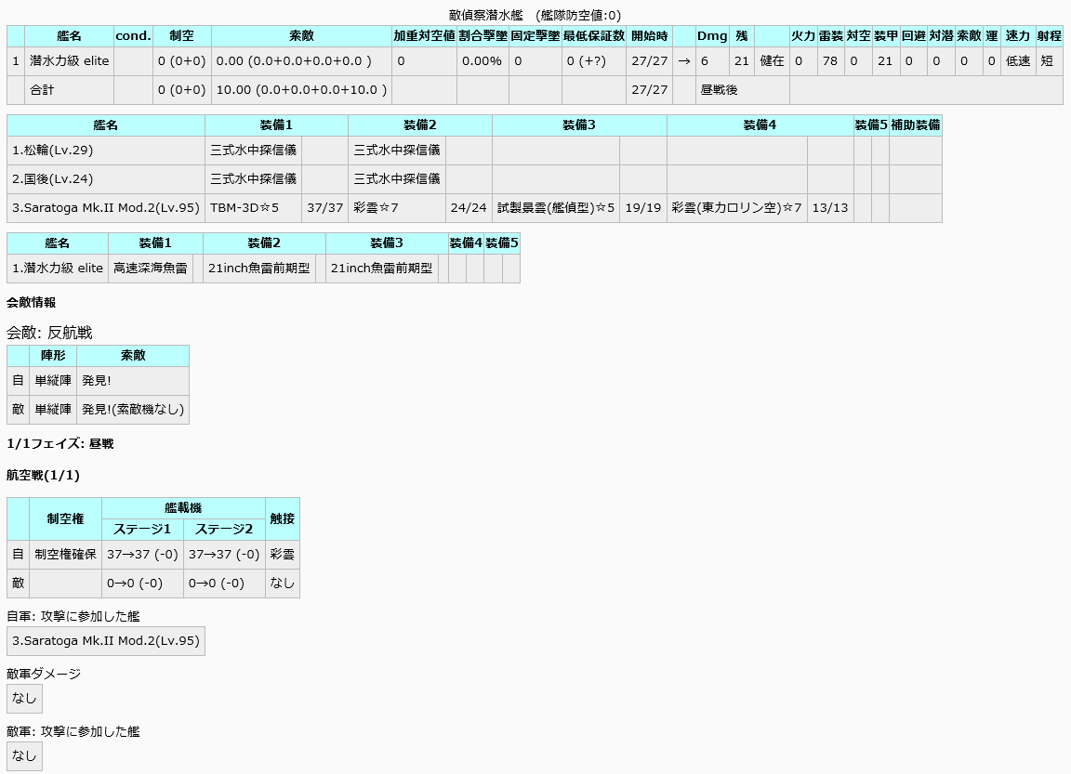This screenshot has height=774, width=1071.
Task: Select the 彩雲(東カロリン空)☆7 equipment cell
Action: coord(736,208)
